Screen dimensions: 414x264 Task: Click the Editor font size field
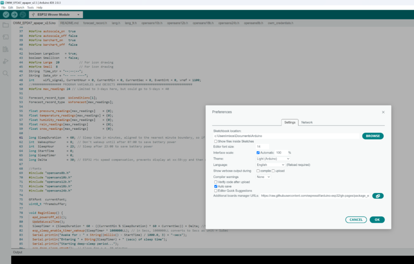(x=262, y=146)
